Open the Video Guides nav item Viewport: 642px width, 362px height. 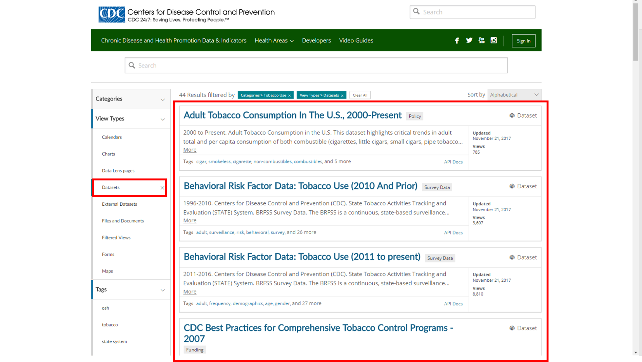point(356,40)
